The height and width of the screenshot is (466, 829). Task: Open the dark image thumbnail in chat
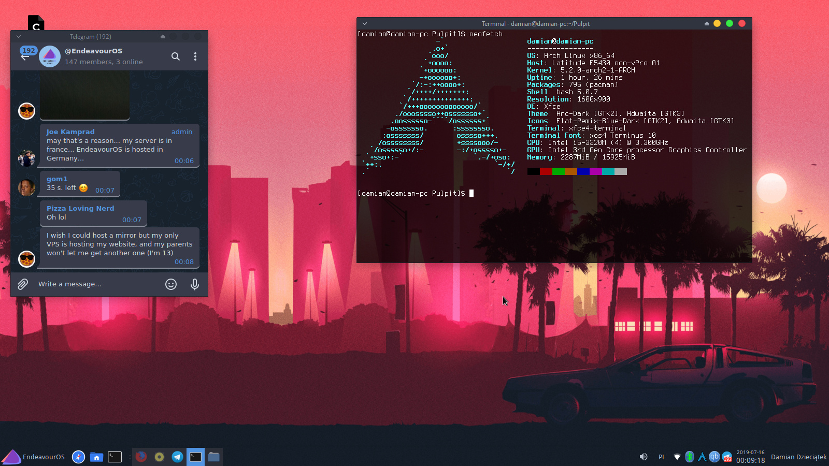pyautogui.click(x=84, y=96)
